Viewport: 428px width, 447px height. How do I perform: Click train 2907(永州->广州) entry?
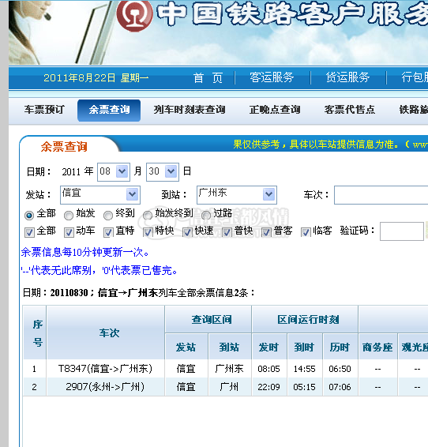click(x=105, y=387)
